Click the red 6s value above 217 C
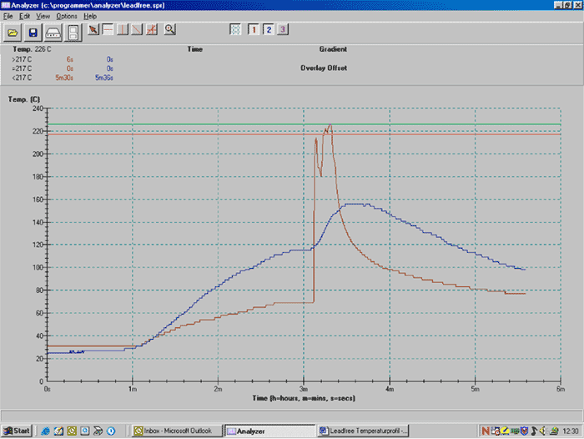 [69, 59]
